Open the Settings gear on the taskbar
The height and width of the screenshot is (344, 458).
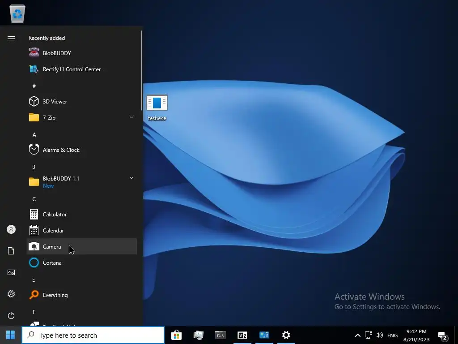pos(286,335)
